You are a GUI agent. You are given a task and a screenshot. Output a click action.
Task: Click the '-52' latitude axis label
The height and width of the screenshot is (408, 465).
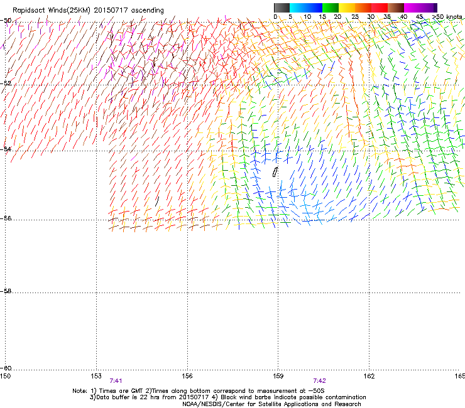click(x=6, y=83)
